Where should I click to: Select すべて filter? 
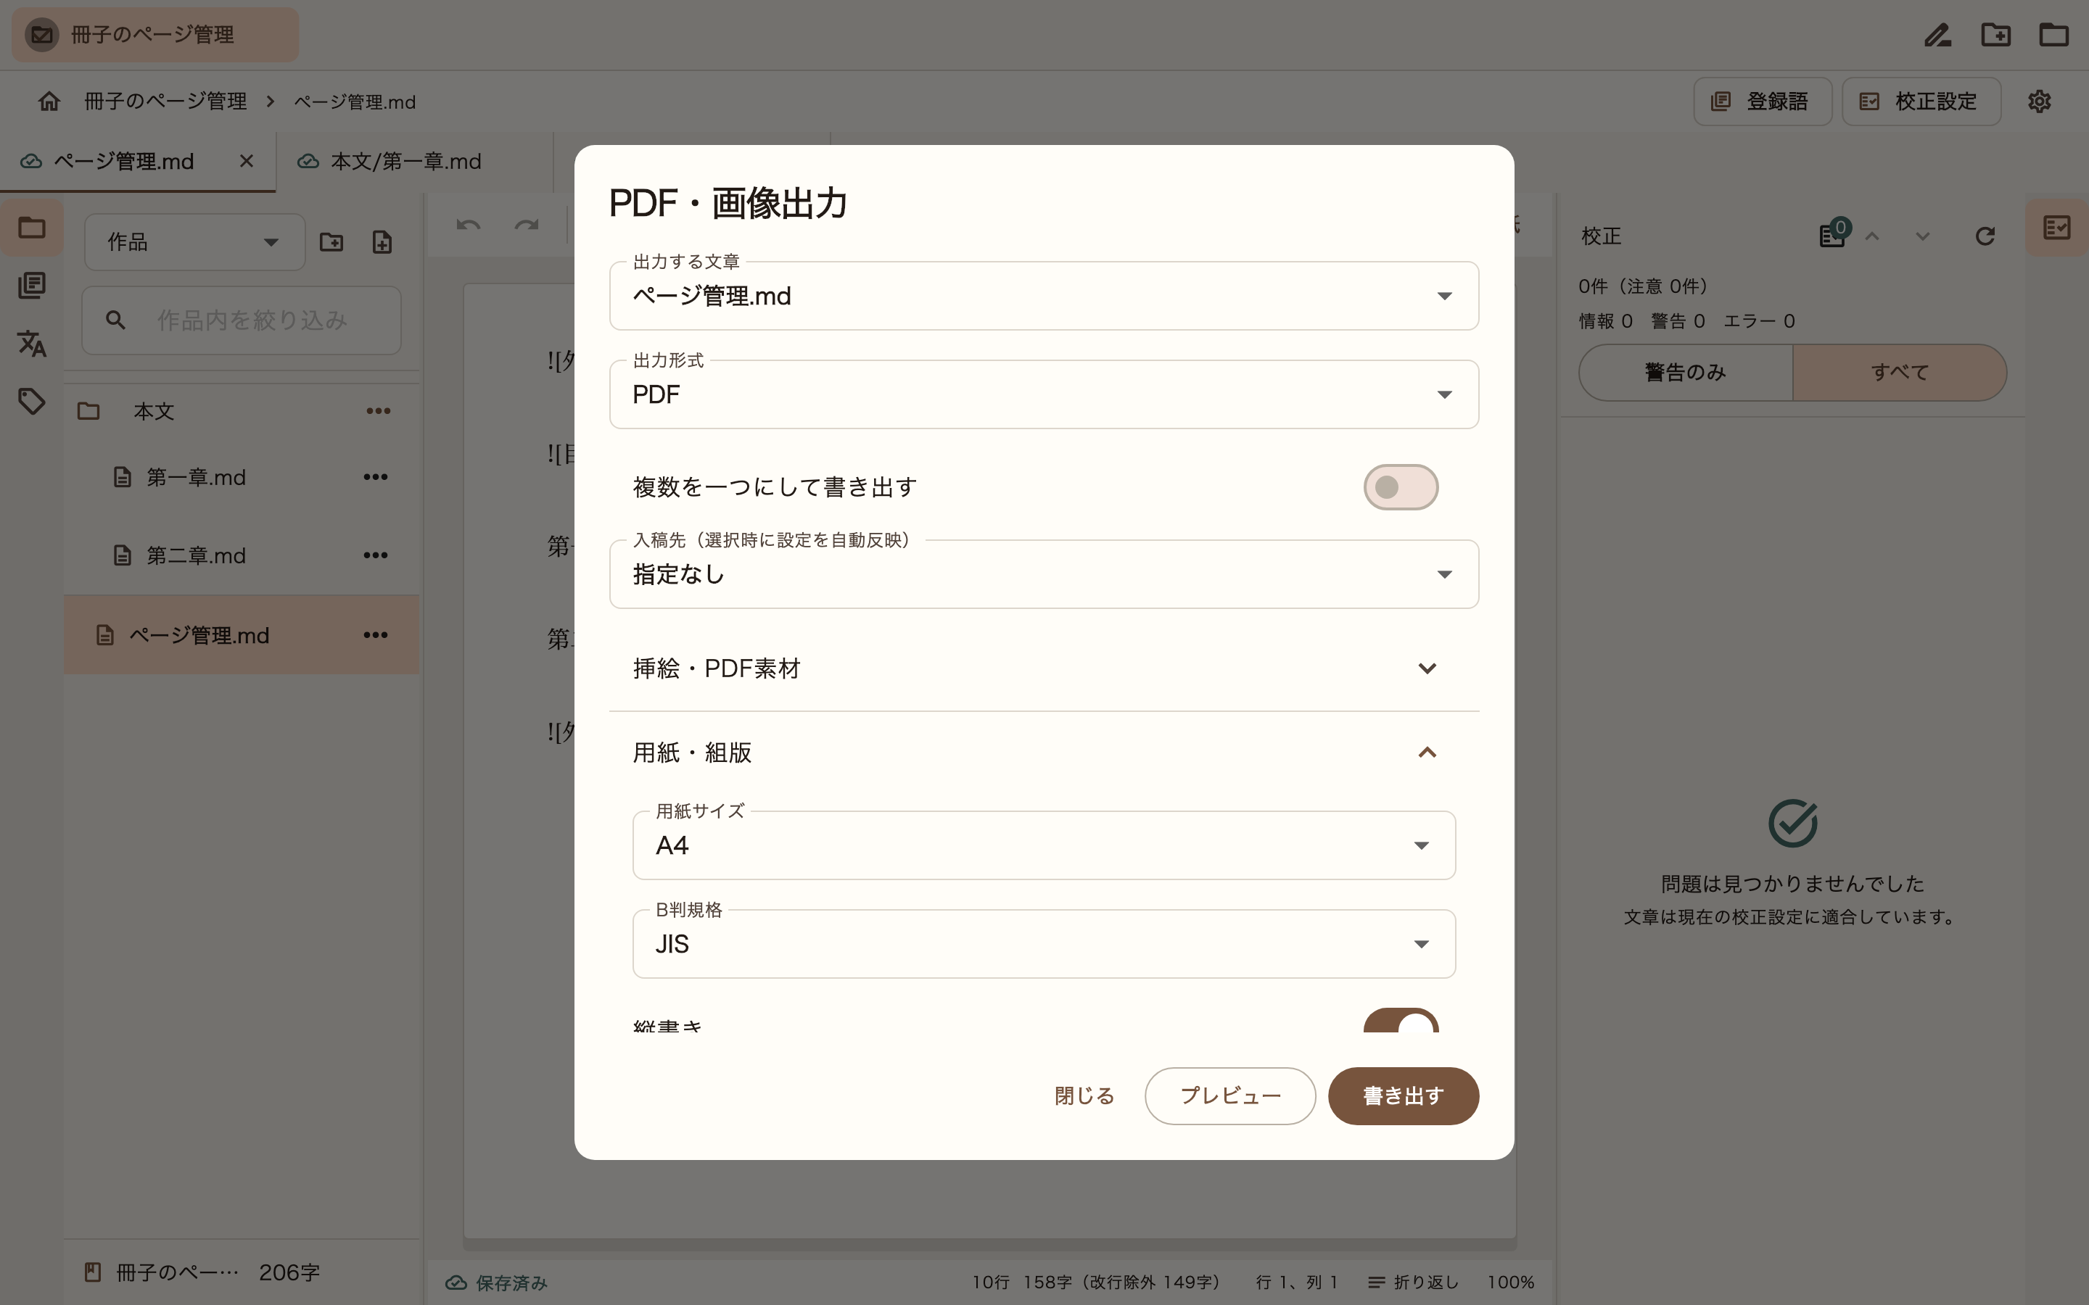1899,373
